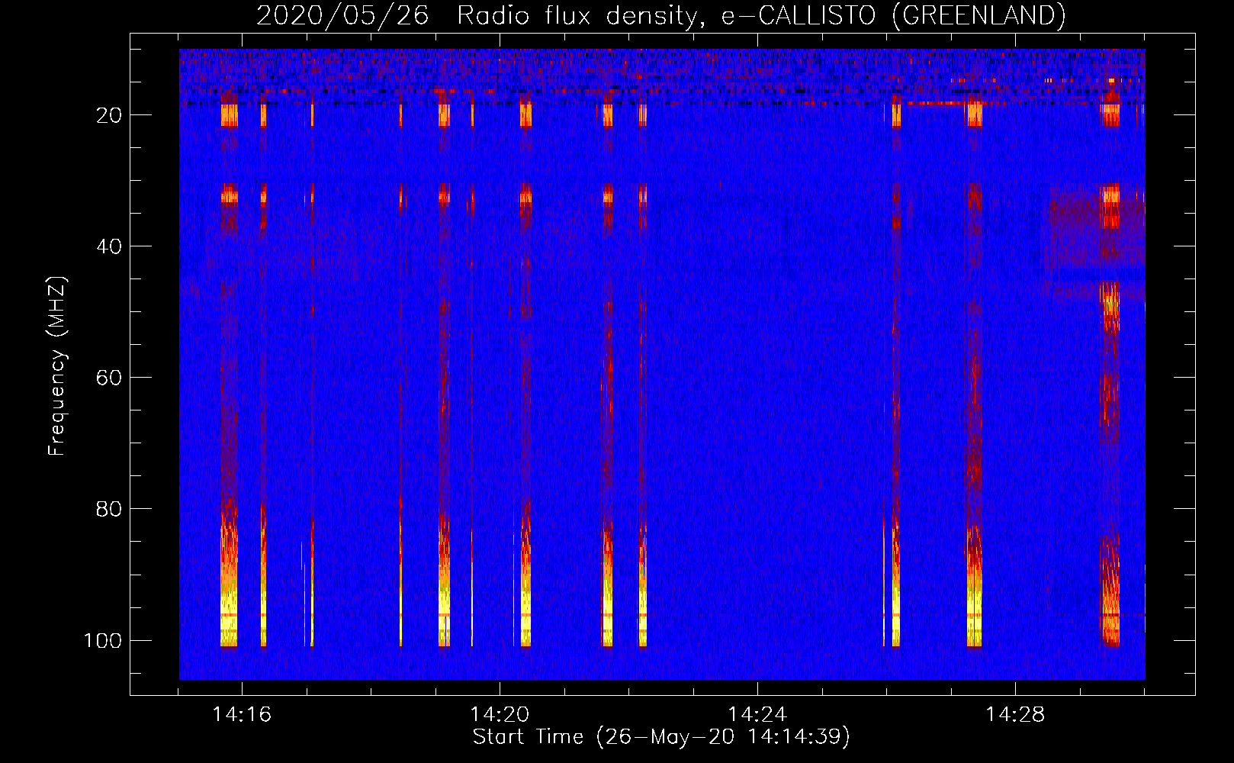Click the 80 MHz frequency tick label
Image resolution: width=1234 pixels, height=763 pixels.
coord(109,509)
